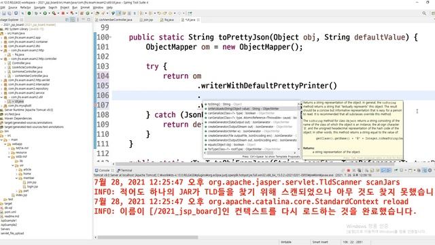Collapse com.jhs.exam.exam2.http package
This screenshot has width=435, height=245.
click(x=1, y=50)
